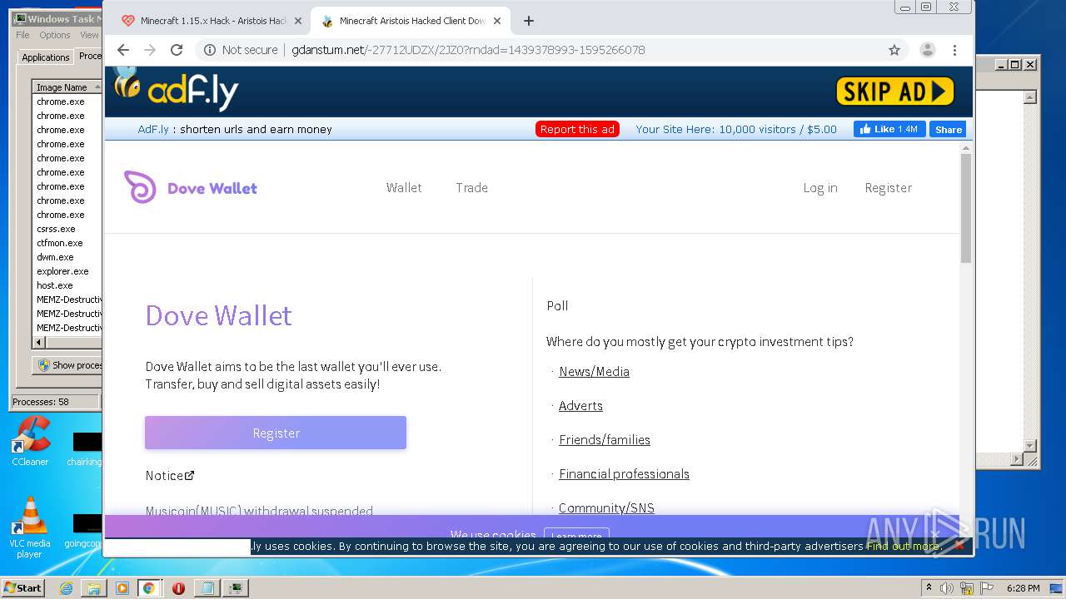Show hidden system tray icons
This screenshot has width=1066, height=599.
929,588
